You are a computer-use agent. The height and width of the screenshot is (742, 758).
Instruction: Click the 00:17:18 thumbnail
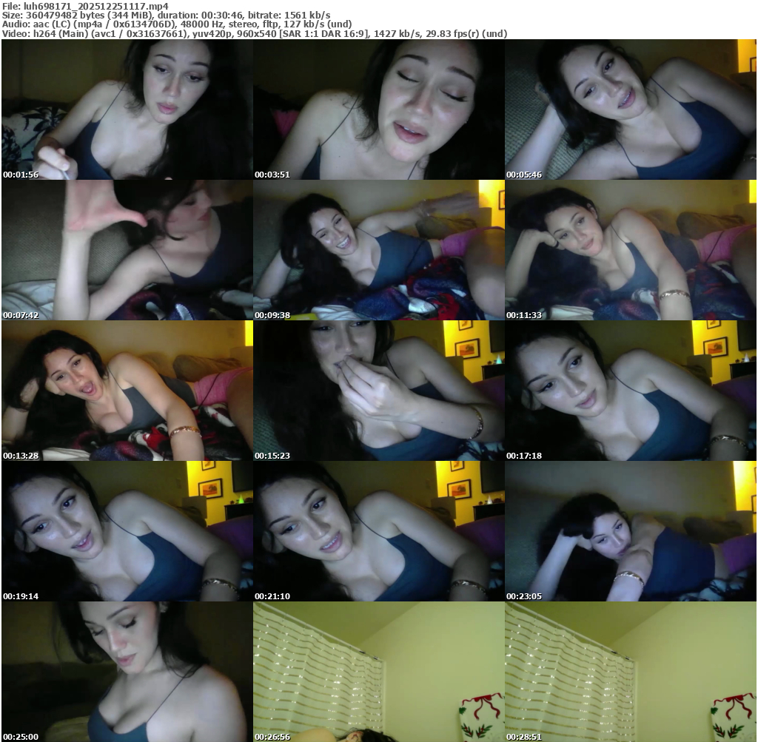click(x=631, y=391)
